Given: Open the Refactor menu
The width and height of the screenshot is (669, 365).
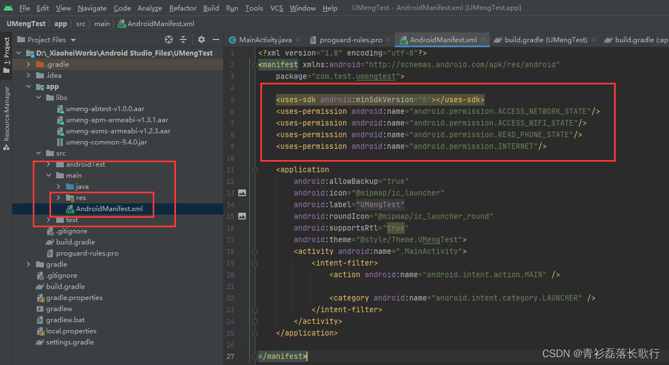Looking at the screenshot, I should 183,8.
